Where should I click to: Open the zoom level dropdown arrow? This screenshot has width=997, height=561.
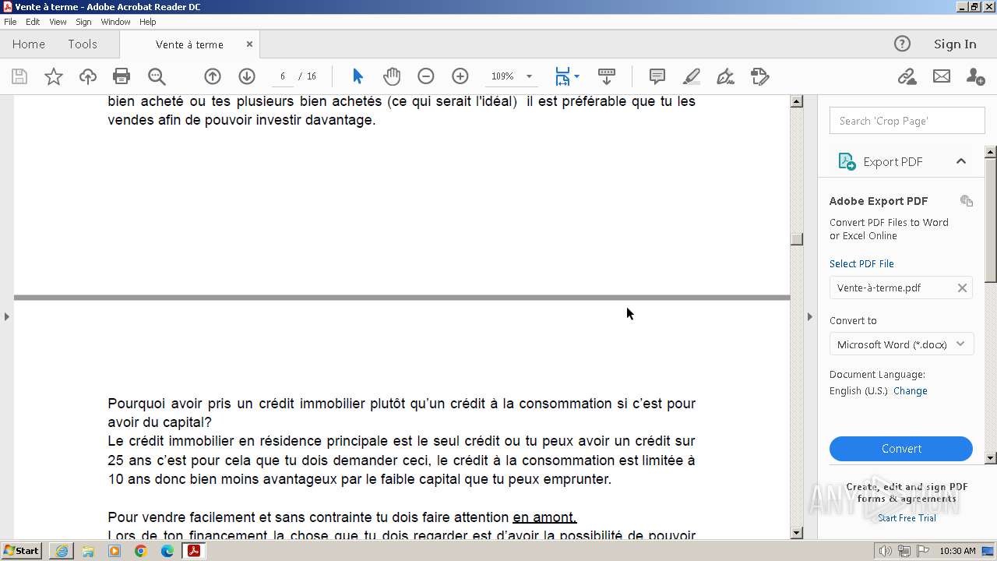(529, 76)
